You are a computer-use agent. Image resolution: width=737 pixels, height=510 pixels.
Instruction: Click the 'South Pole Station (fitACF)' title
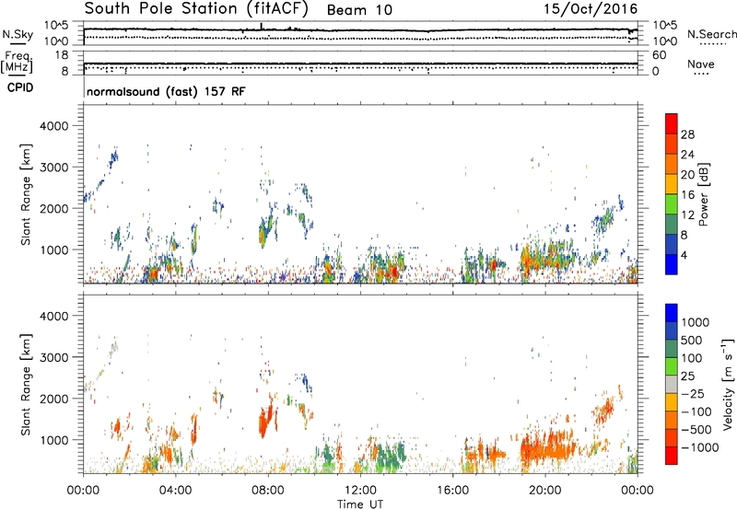click(x=196, y=9)
